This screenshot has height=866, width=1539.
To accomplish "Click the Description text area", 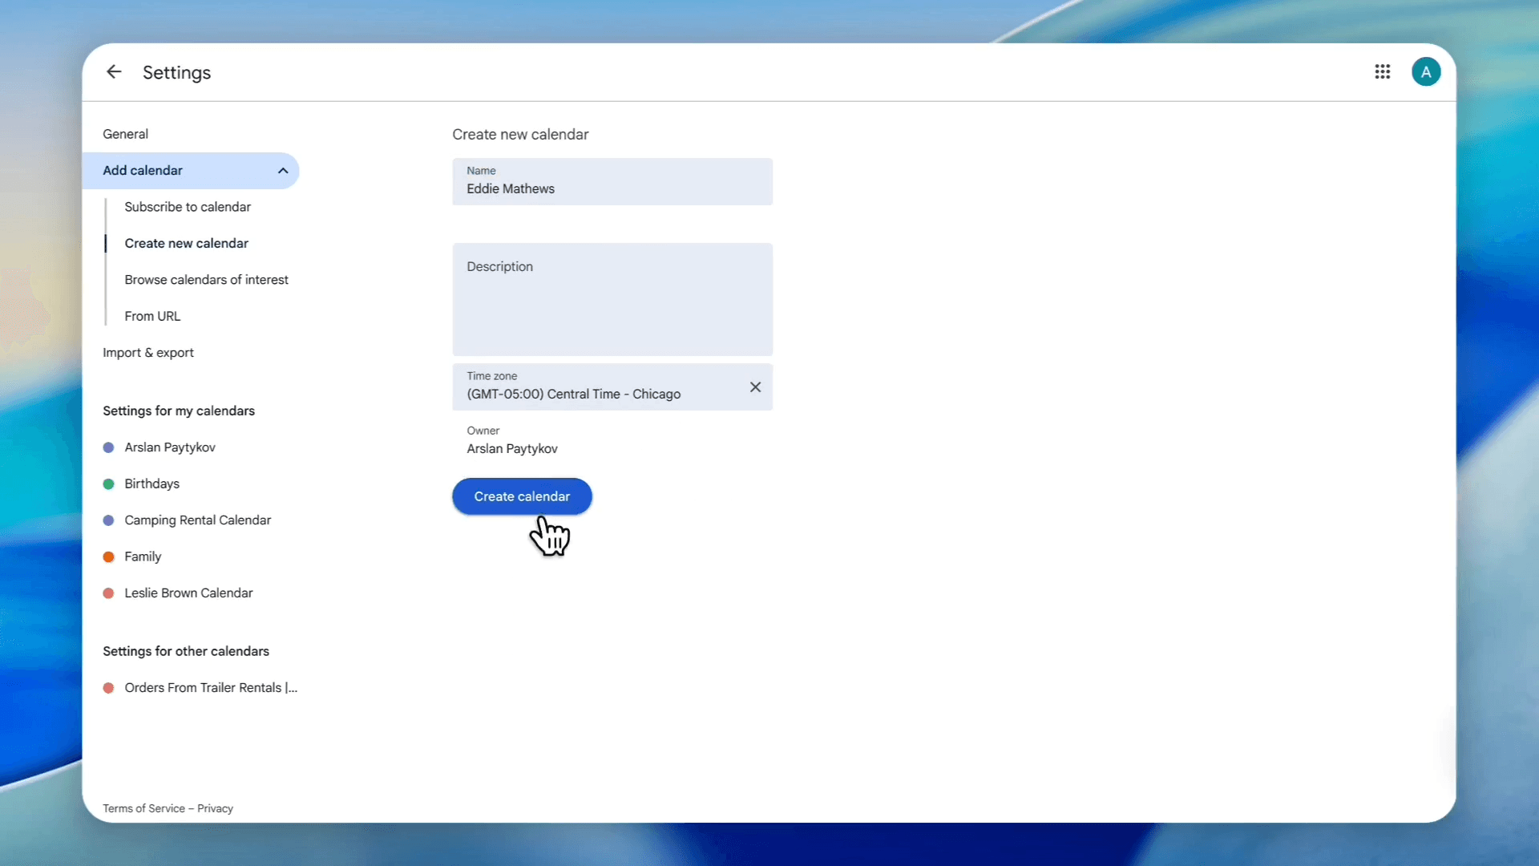I will pyautogui.click(x=612, y=300).
